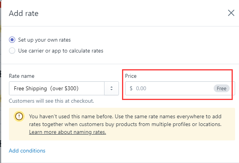
Task: Click the "Use carrier or app" label text
Action: tap(60, 51)
